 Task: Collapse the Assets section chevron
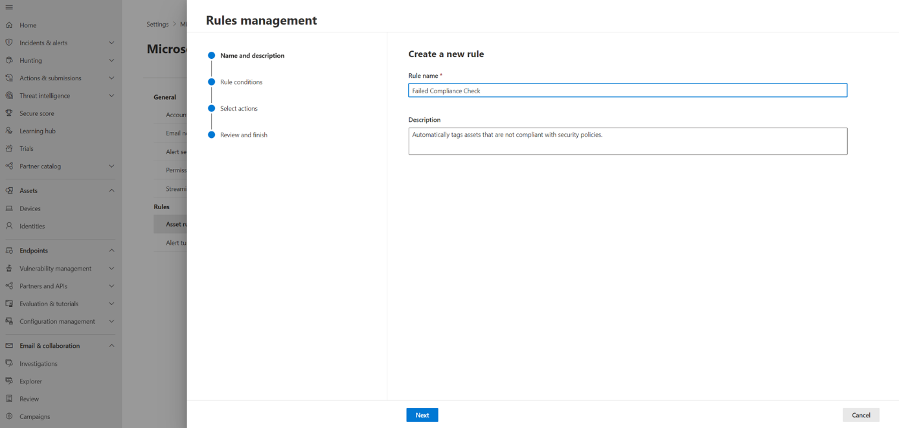pyautogui.click(x=111, y=190)
